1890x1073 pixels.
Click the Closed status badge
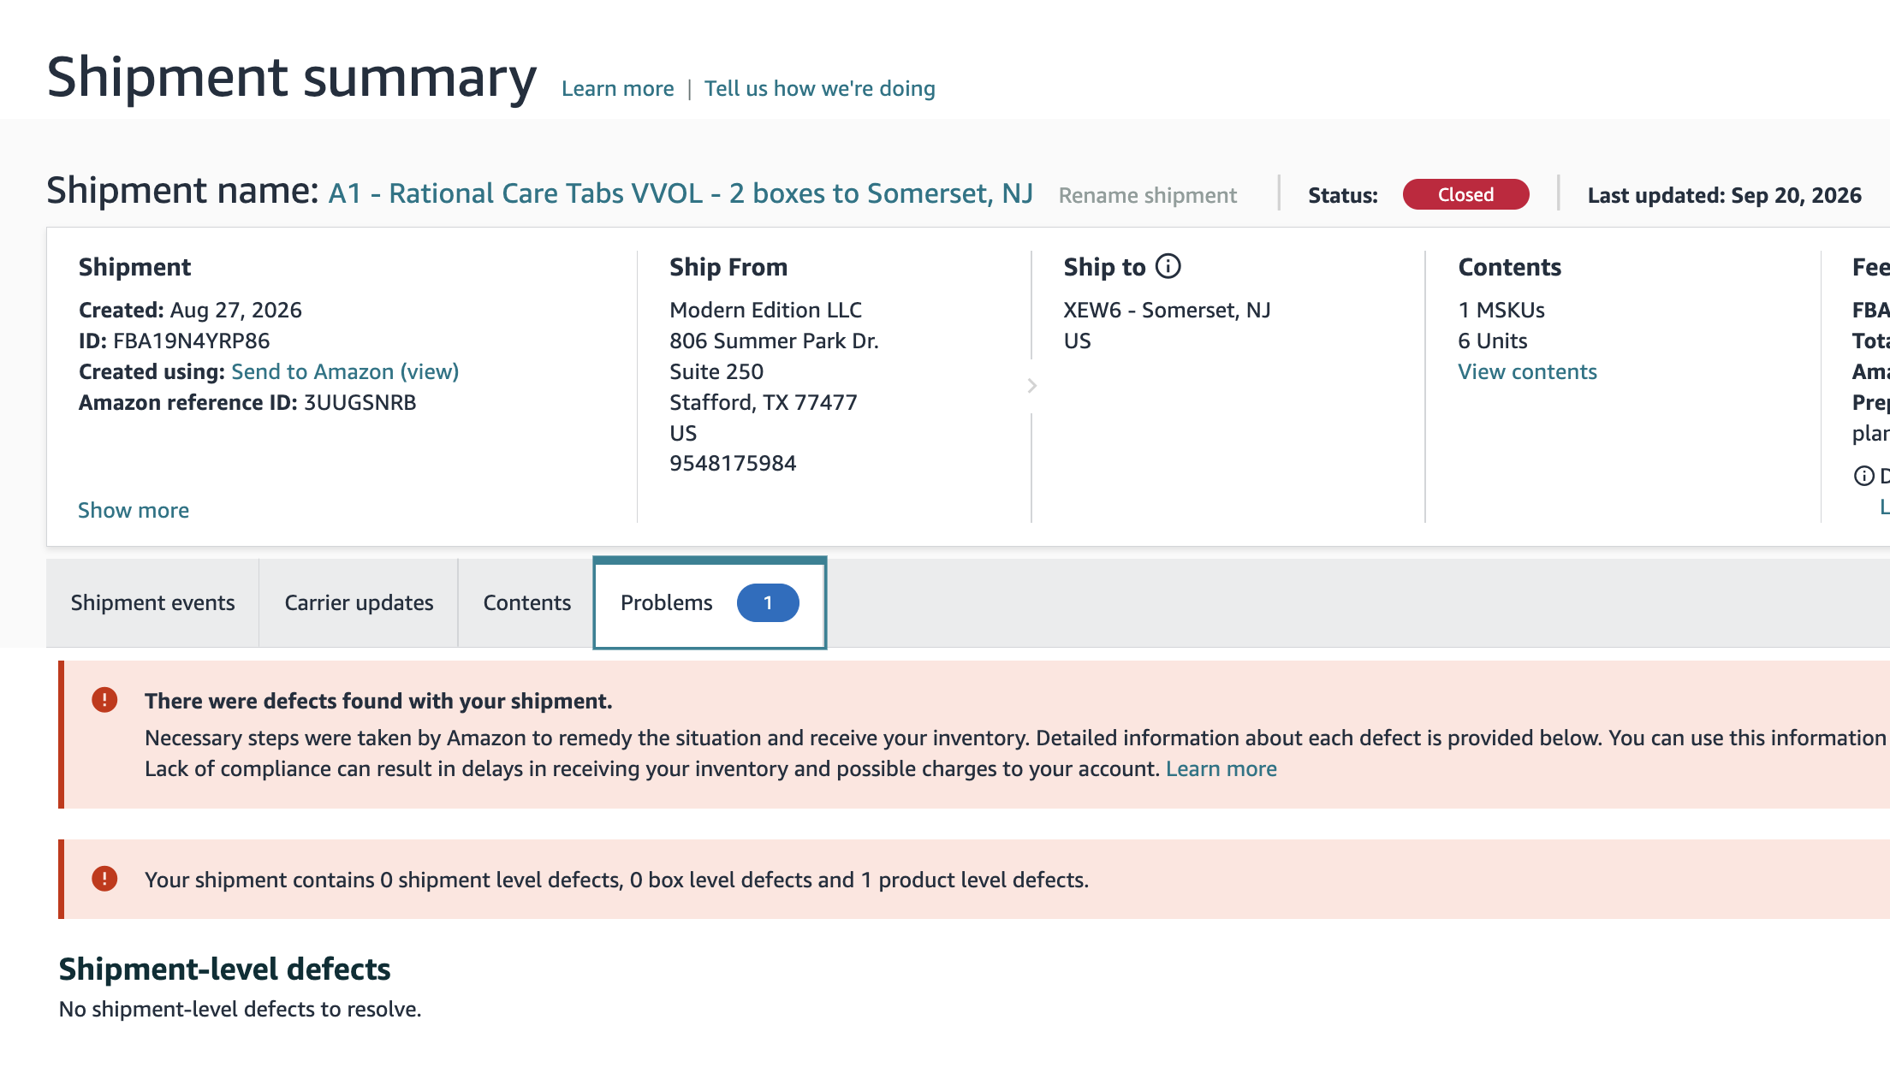(1465, 194)
